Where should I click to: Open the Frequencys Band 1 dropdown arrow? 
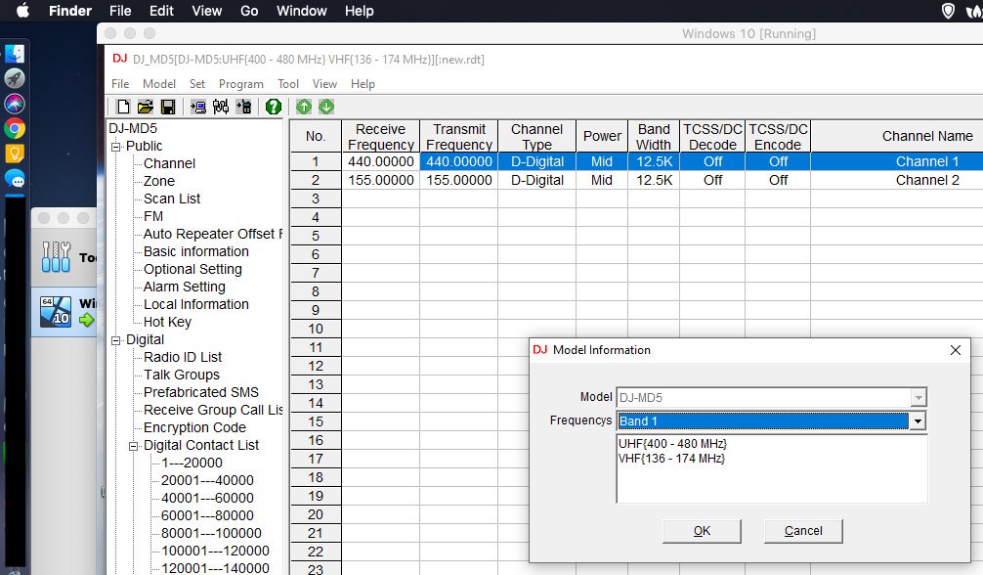pos(918,421)
